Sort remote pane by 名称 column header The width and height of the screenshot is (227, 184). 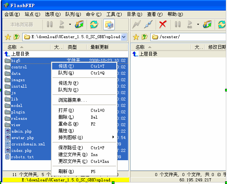(161, 47)
